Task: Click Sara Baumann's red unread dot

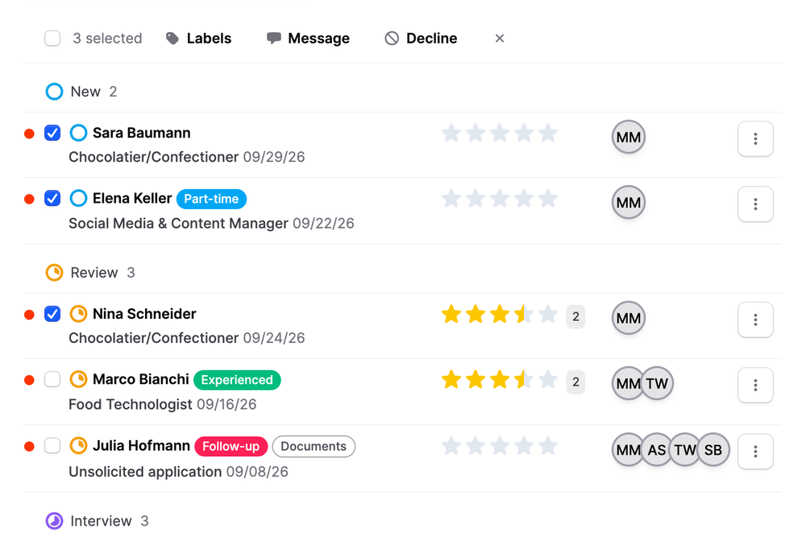Action: pos(29,134)
